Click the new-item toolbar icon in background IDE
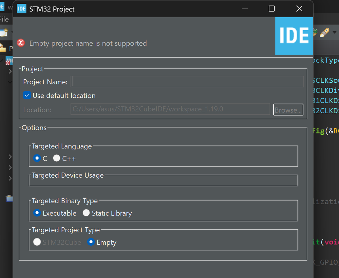 [x=4, y=33]
